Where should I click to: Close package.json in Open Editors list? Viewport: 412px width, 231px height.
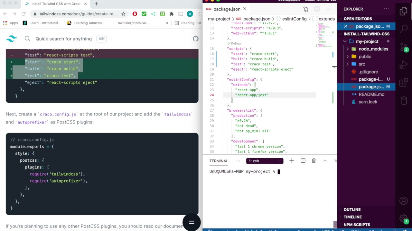click(x=346, y=26)
